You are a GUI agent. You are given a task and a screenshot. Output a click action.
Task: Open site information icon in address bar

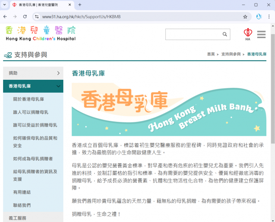pos(37,17)
